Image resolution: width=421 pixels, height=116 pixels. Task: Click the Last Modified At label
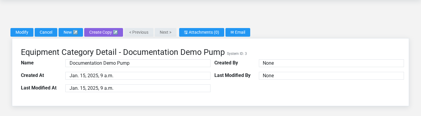click(39, 88)
